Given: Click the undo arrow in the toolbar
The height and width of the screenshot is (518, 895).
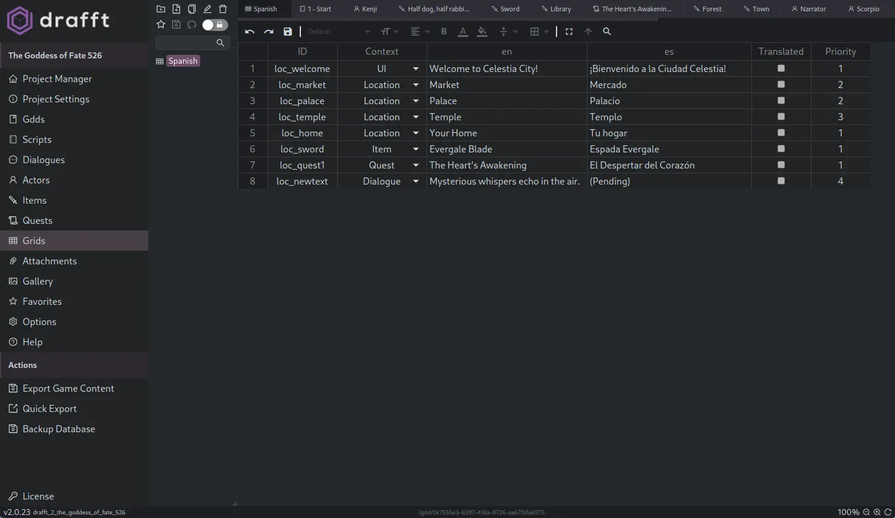Looking at the screenshot, I should pos(249,32).
